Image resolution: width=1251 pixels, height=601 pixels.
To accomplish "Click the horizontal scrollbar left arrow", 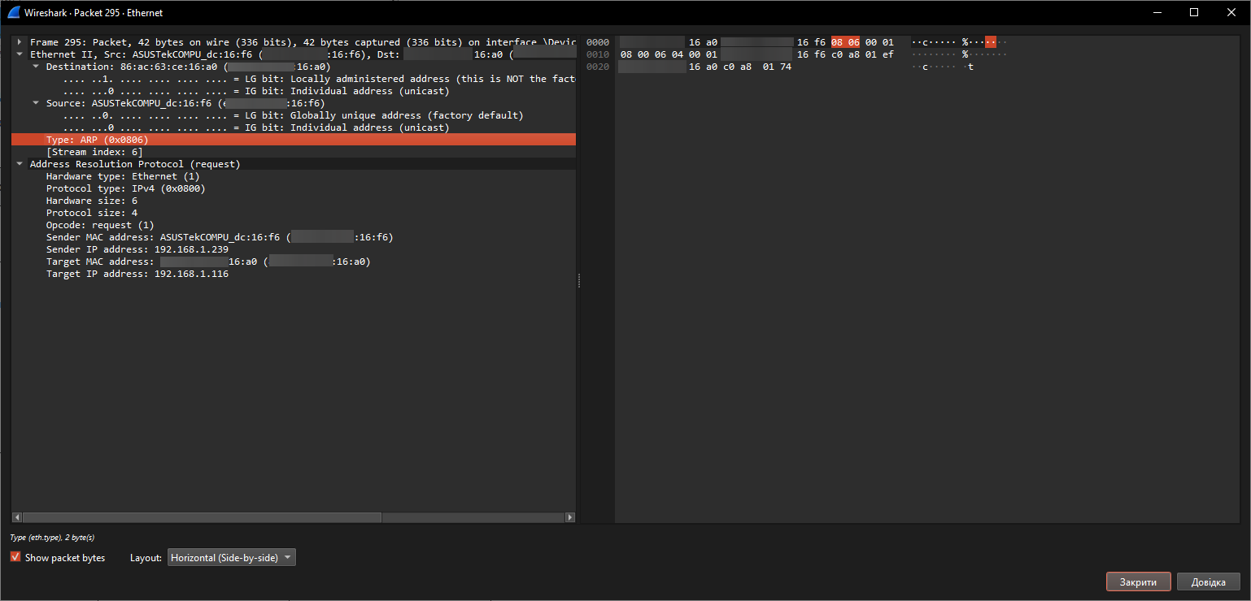I will (x=17, y=517).
